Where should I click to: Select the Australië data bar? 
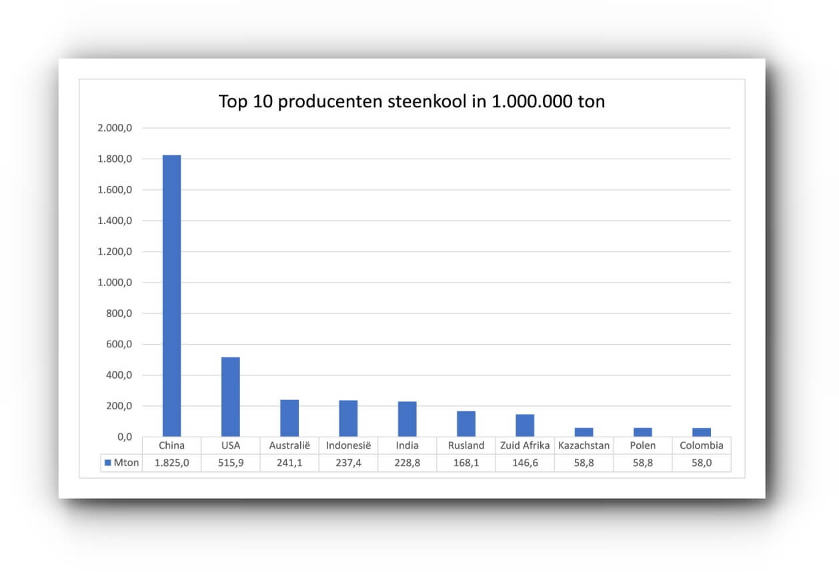pos(289,417)
